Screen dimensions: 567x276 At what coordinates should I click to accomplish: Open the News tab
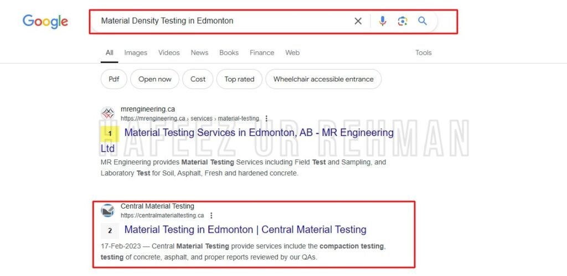tap(199, 53)
